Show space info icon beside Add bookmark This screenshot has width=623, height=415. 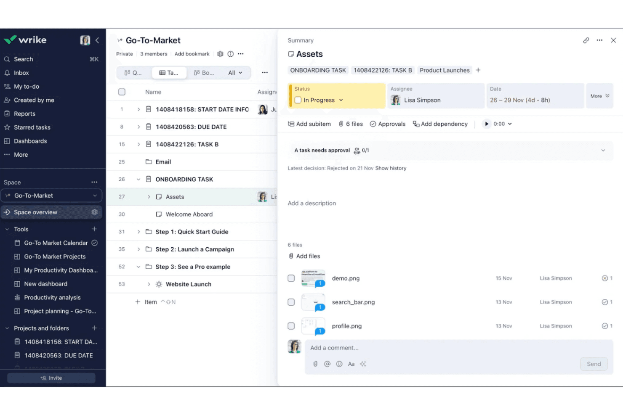230,54
